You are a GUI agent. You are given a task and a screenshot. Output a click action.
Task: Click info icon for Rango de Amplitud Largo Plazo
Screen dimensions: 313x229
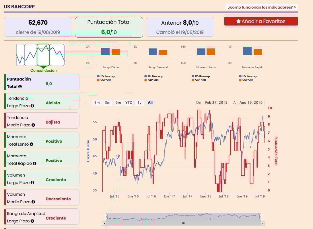coord(32,221)
